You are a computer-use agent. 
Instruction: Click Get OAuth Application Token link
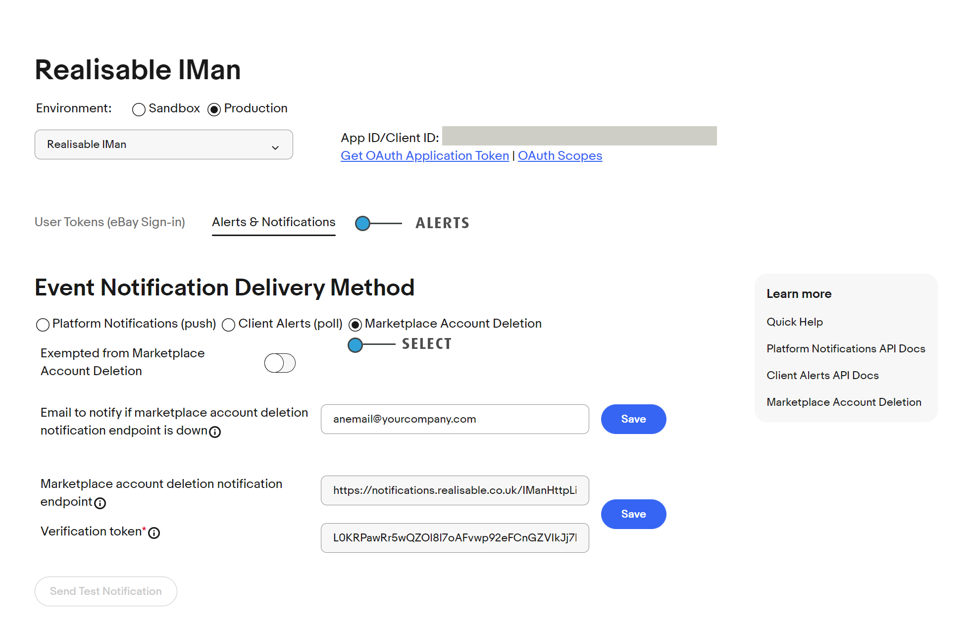coord(424,156)
